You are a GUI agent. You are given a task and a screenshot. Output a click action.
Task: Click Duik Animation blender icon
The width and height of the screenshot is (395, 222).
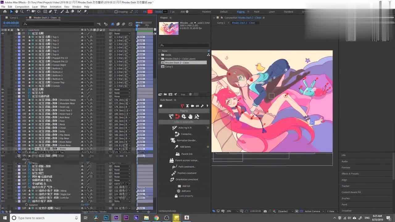point(173,140)
